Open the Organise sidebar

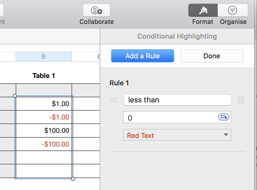coord(233,11)
